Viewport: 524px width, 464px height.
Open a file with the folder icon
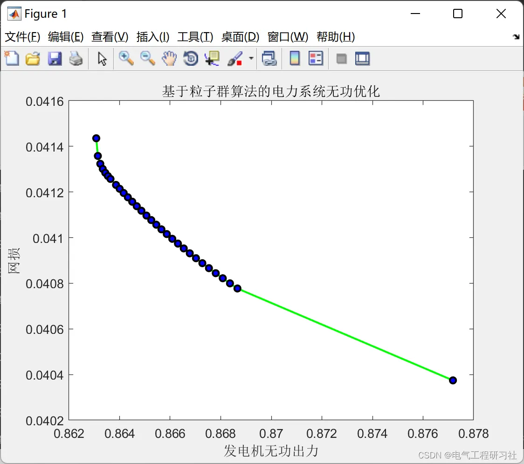pyautogui.click(x=33, y=58)
